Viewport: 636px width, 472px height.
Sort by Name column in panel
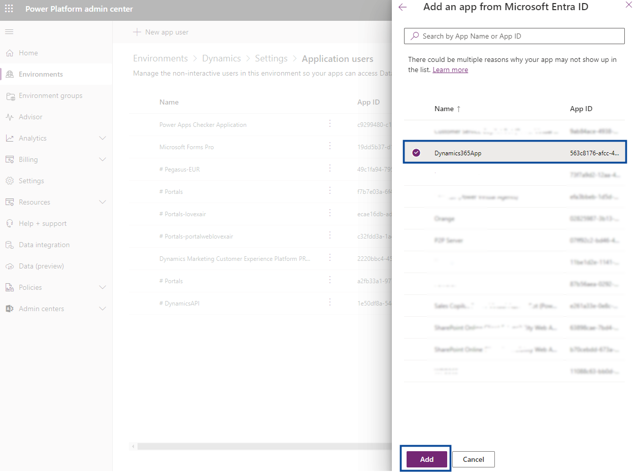click(x=447, y=109)
